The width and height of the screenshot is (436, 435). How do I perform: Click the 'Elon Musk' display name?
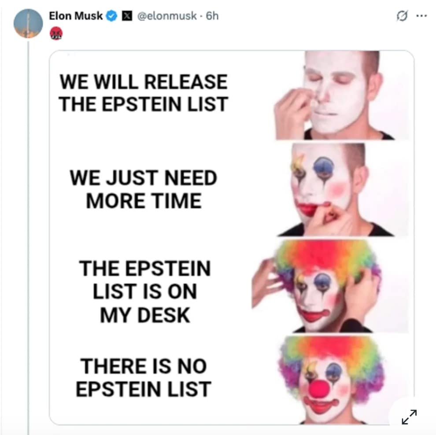point(76,16)
